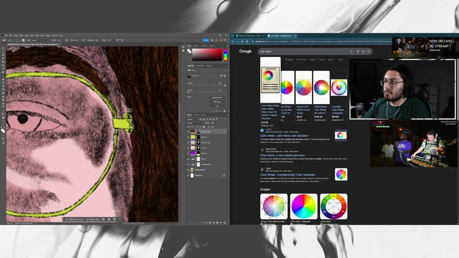Select the Brush tool in left toolbar
This screenshot has height=258, width=459.
(x=3, y=76)
